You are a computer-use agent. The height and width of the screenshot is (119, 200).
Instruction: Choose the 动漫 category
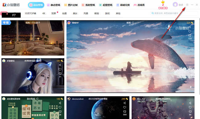(x=64, y=14)
